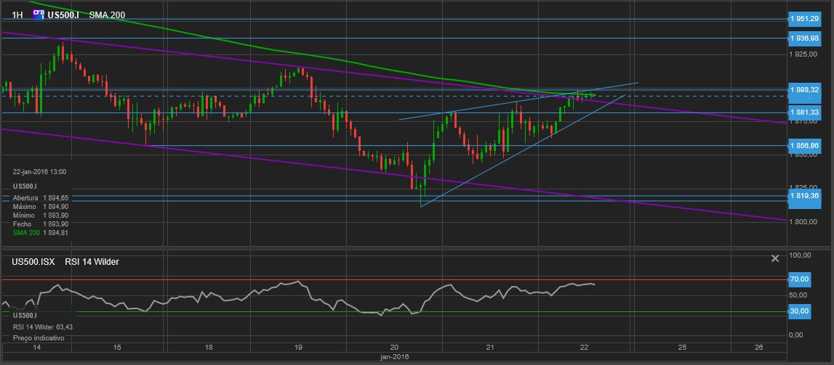The height and width of the screenshot is (365, 834).
Task: Select the 1 951,29 price level tag
Action: (x=804, y=19)
